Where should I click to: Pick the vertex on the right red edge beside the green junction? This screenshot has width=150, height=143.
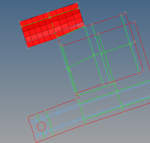coord(134,41)
